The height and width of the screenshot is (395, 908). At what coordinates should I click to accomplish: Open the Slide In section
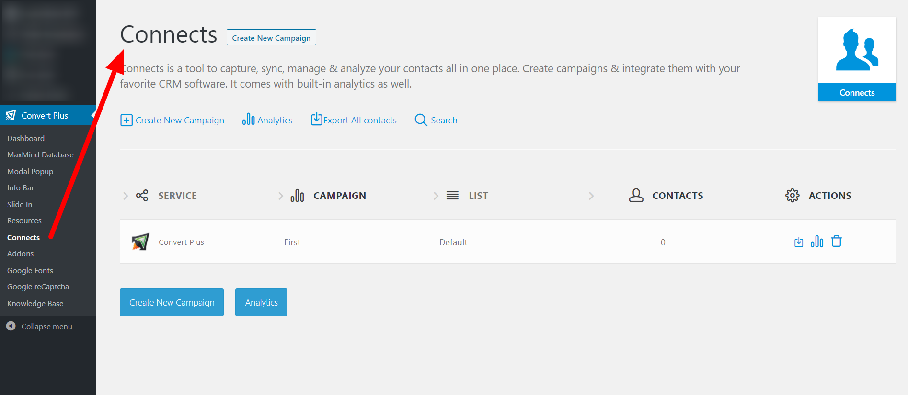(x=20, y=204)
